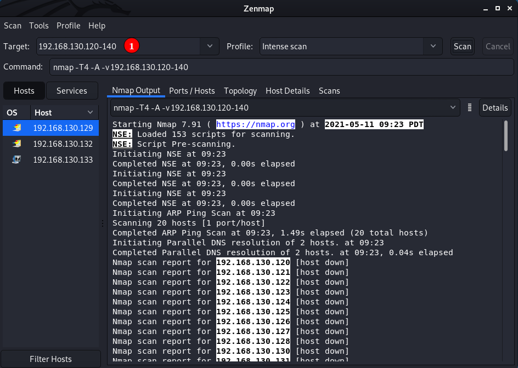The image size is (518, 368).
Task: Click the 'Script Pre-scanning.' output line
Action: [174, 144]
